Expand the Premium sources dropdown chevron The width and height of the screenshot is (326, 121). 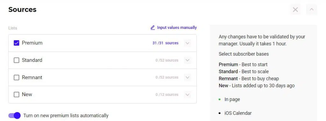(187, 43)
